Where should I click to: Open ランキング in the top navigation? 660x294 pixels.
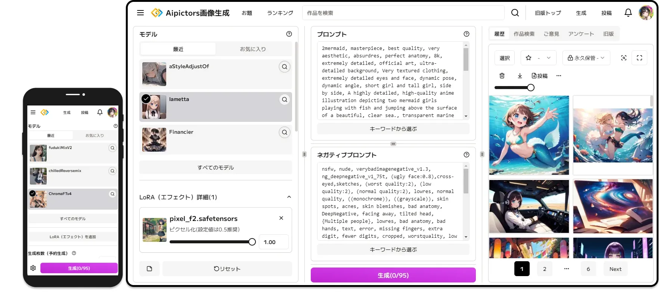click(x=280, y=13)
